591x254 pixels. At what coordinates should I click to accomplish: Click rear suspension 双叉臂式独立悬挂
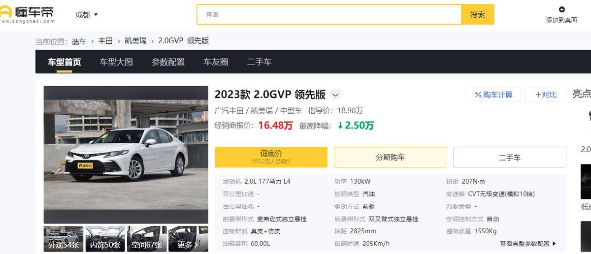tap(394, 219)
